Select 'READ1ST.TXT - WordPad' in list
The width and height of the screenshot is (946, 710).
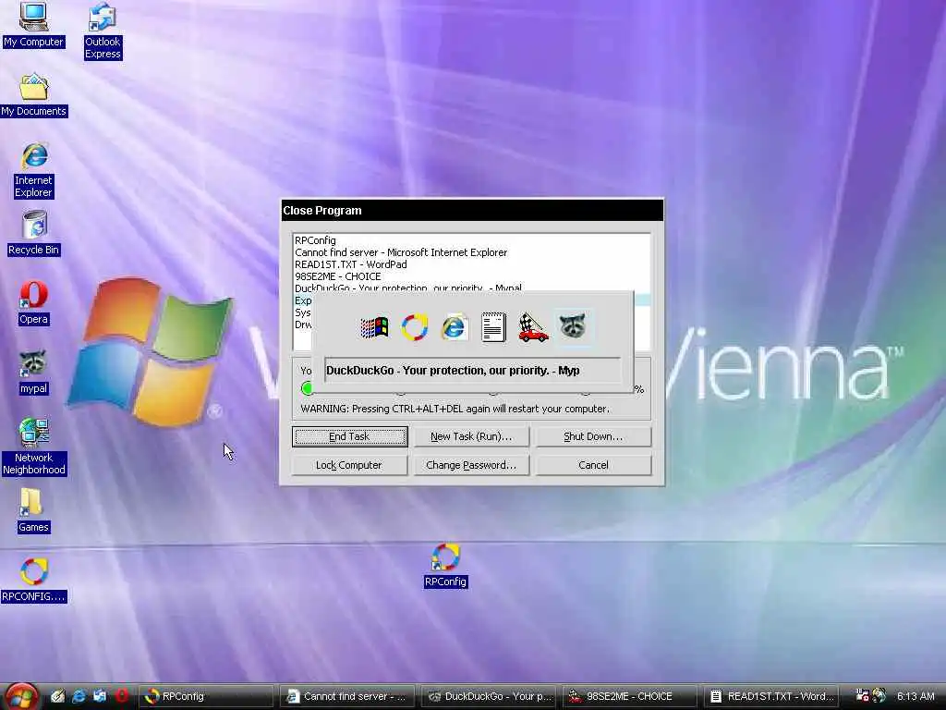(x=471, y=264)
